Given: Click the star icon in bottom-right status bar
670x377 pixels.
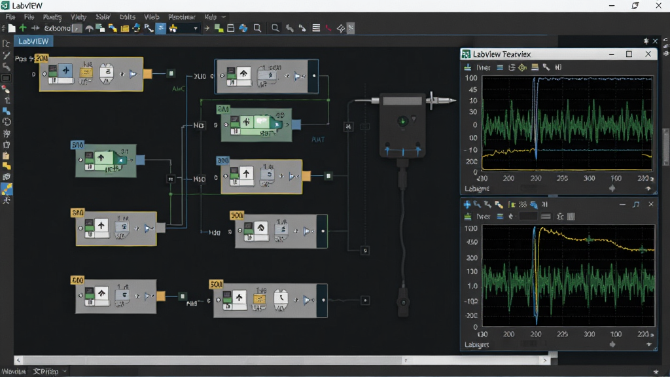Looking at the screenshot, I should [x=656, y=372].
